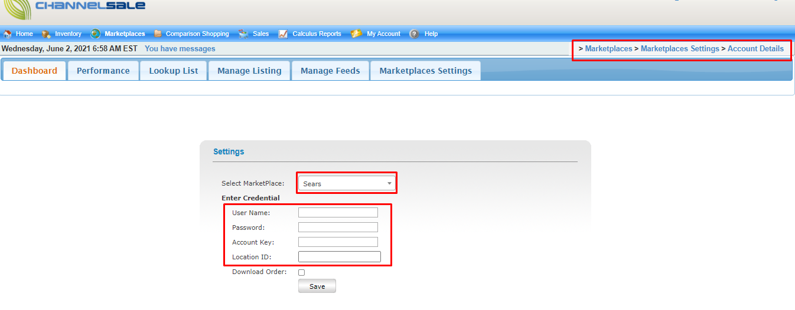Image resolution: width=795 pixels, height=310 pixels.
Task: Switch to the Dashboard tab
Action: (x=34, y=71)
